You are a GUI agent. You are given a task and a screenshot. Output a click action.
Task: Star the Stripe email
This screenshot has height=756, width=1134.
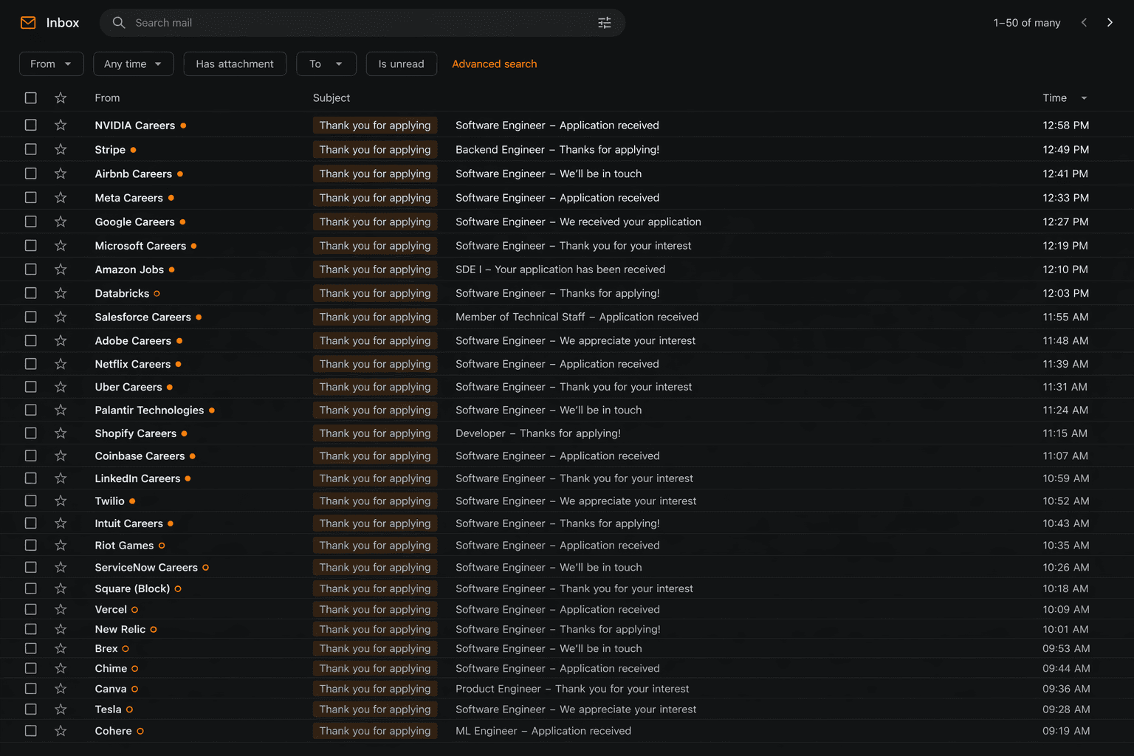coord(61,149)
